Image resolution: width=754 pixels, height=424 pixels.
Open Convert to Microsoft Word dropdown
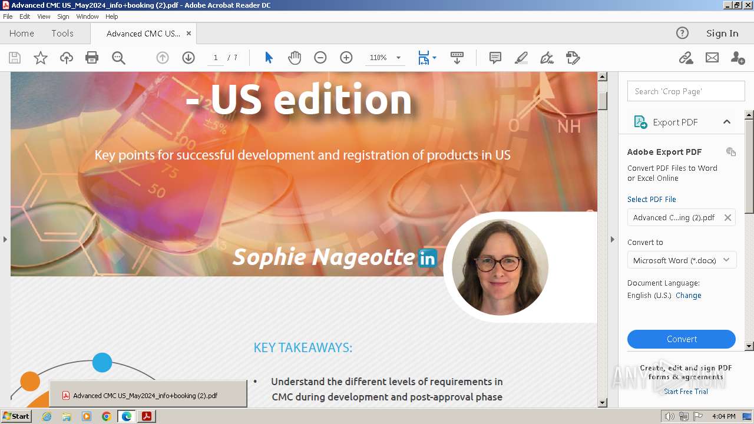coord(682,260)
